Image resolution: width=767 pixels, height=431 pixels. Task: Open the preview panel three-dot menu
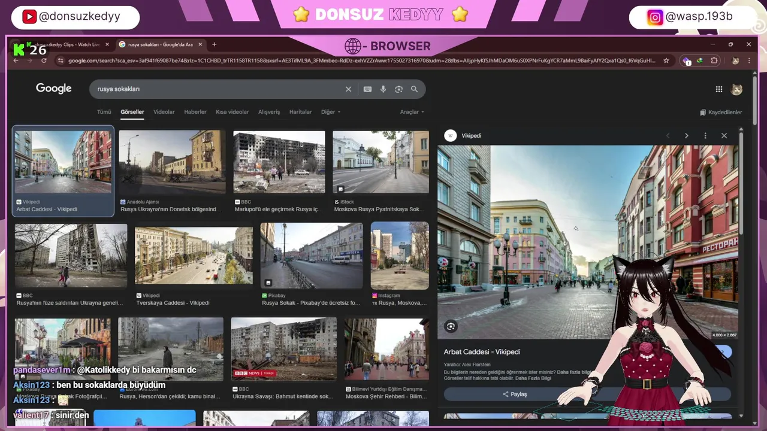[705, 136]
